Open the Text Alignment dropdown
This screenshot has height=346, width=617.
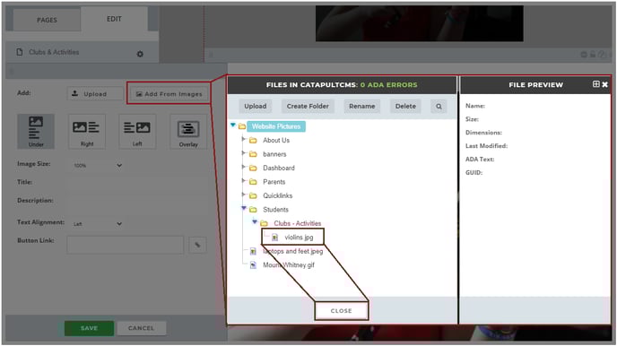click(x=97, y=224)
